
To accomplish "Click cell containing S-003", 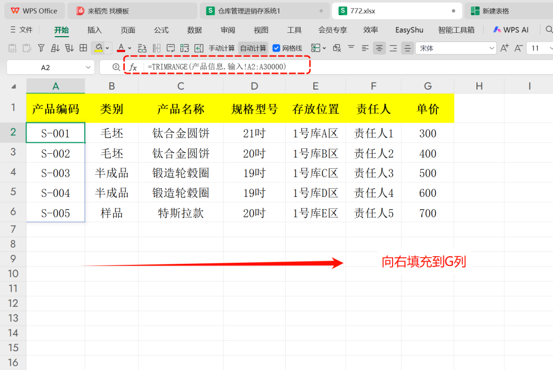I will click(56, 173).
